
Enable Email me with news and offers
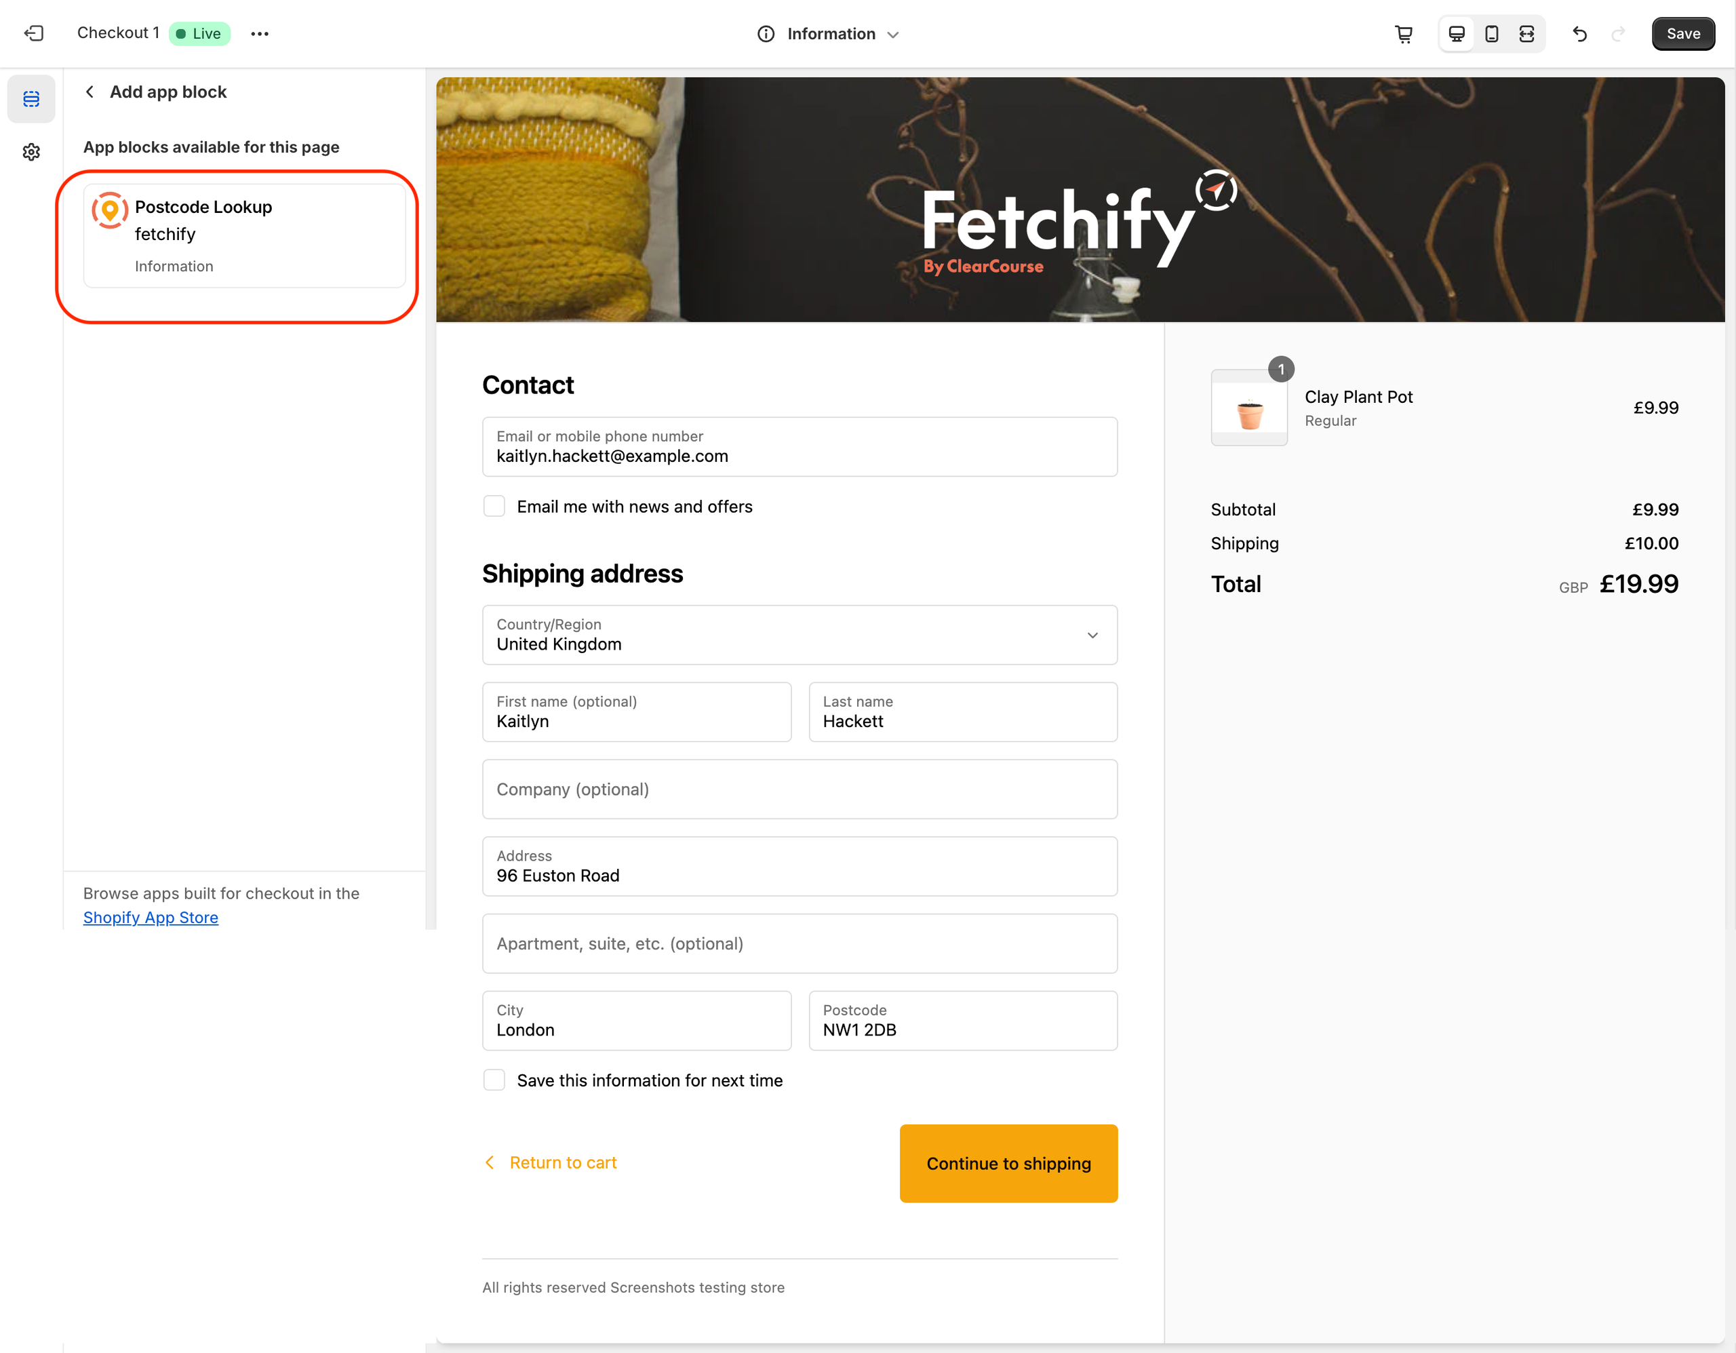(x=494, y=507)
